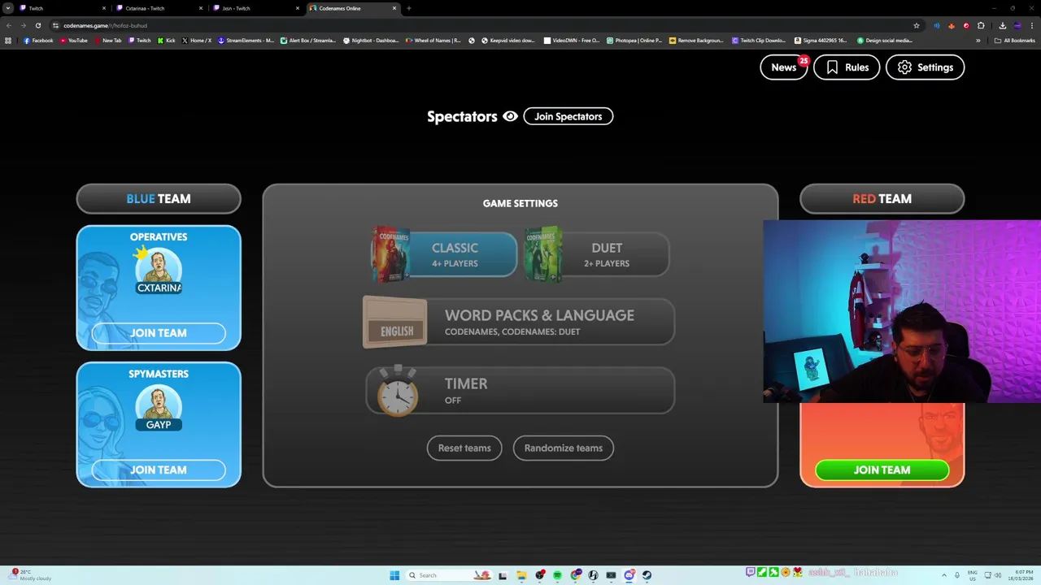Viewport: 1041px width, 585px height.
Task: Open the StreamElements bookmark
Action: click(x=246, y=40)
